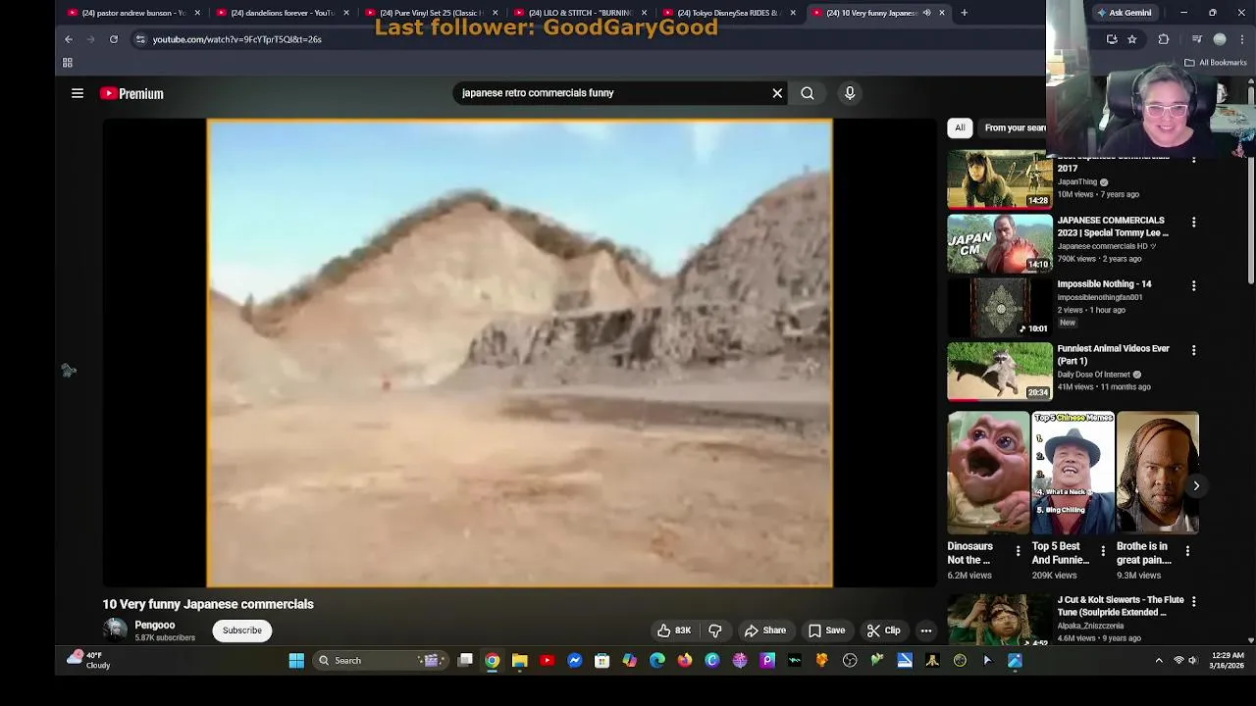Open options for Impossible Nothing - 14
The image size is (1256, 706).
[x=1193, y=286]
